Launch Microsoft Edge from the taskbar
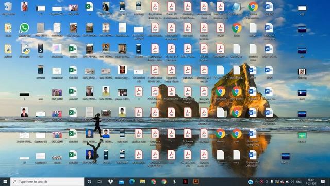 coord(132,181)
